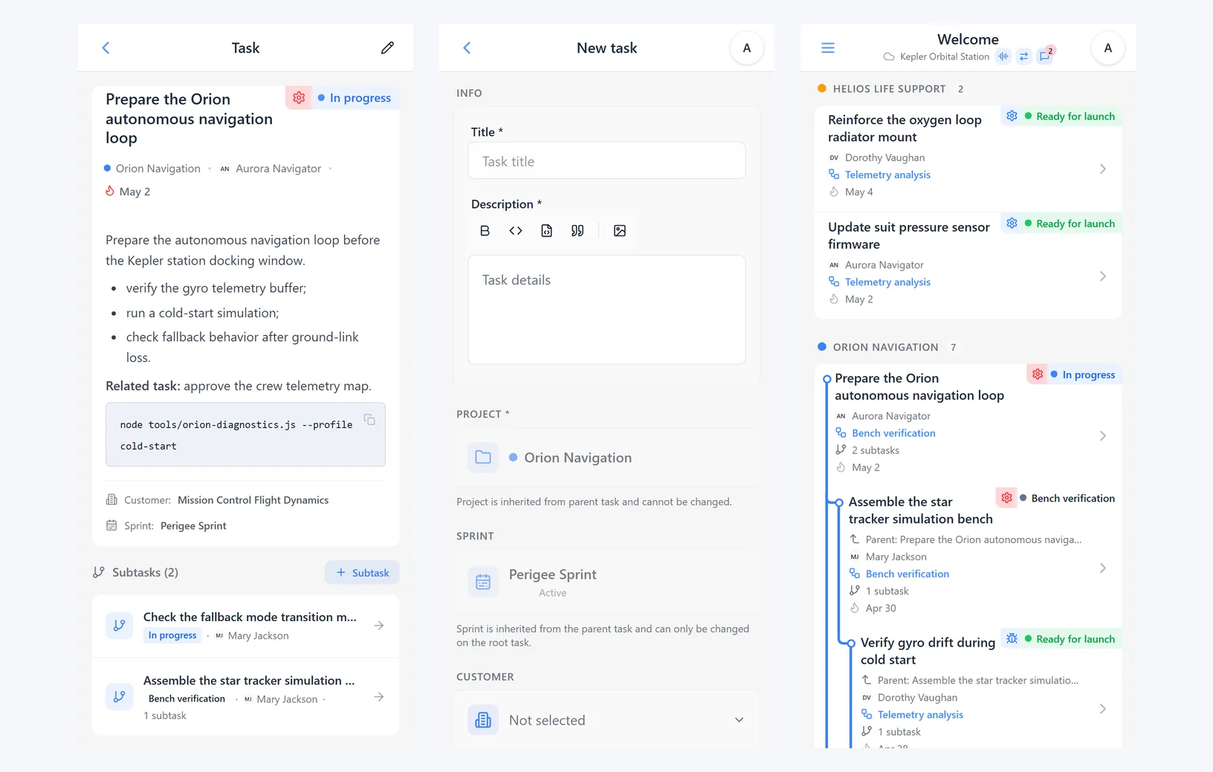Screen dimensions: 1213x772
Task: Click Mission Control Flight Dynamics customer text
Action: 253,500
